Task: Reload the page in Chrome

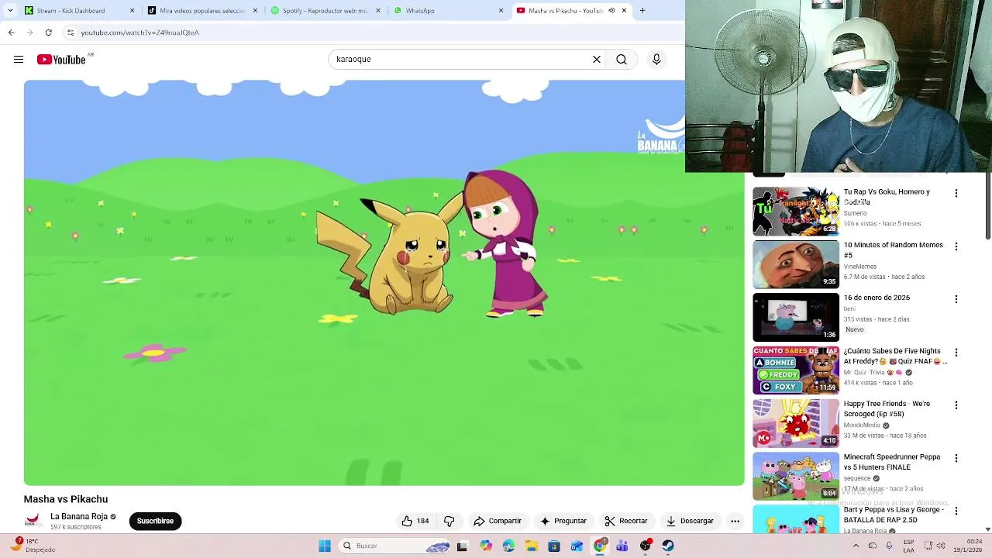Action: [48, 33]
